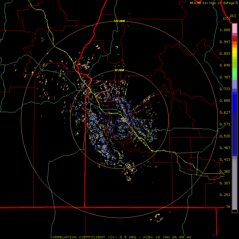Click the 100 NMI range ring label
The image size is (239, 239).
click(119, 21)
